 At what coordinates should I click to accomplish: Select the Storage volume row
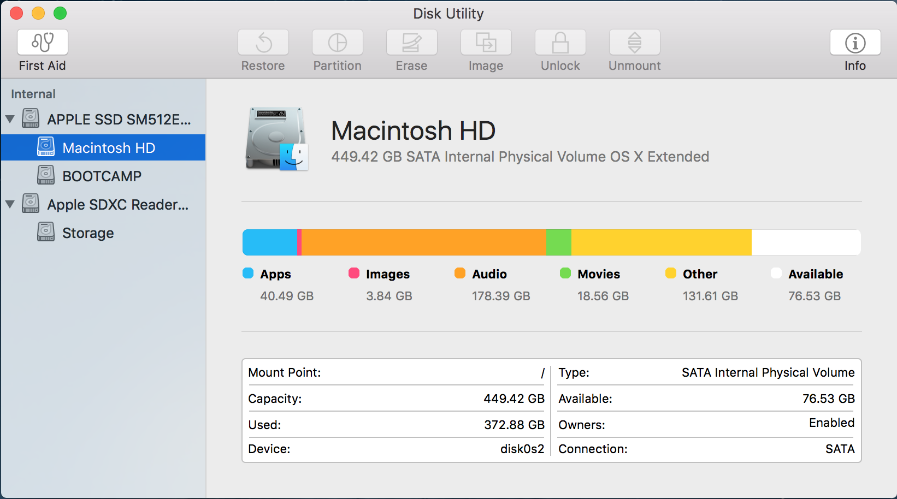tap(103, 233)
